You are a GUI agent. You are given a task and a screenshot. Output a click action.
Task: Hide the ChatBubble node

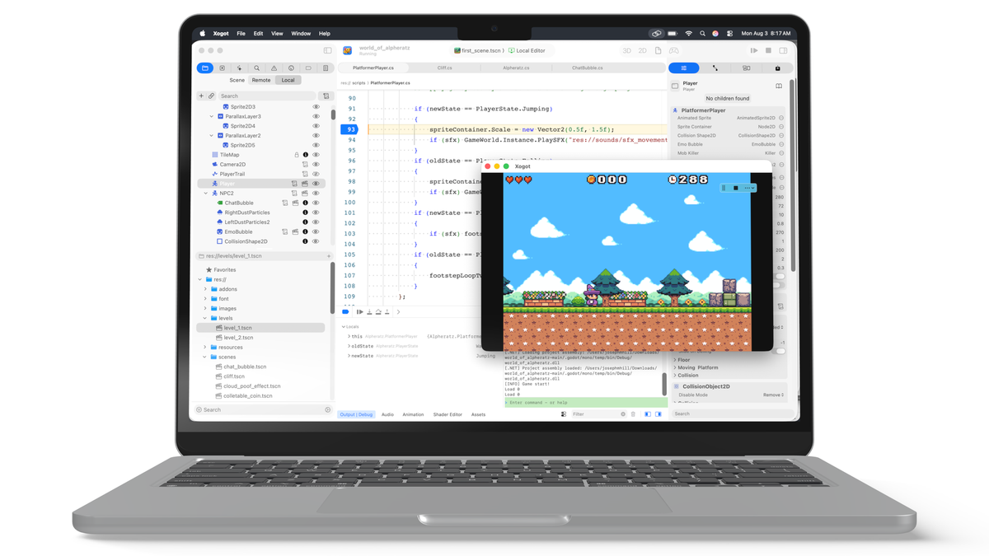(316, 203)
